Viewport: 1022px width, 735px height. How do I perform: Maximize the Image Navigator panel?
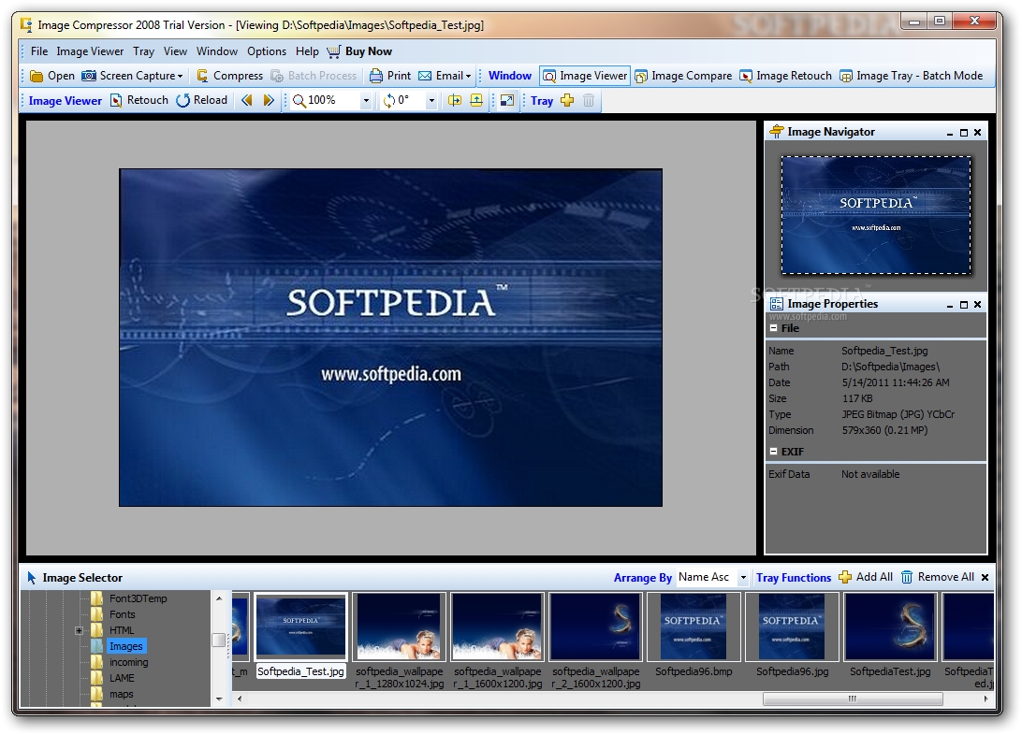click(964, 133)
